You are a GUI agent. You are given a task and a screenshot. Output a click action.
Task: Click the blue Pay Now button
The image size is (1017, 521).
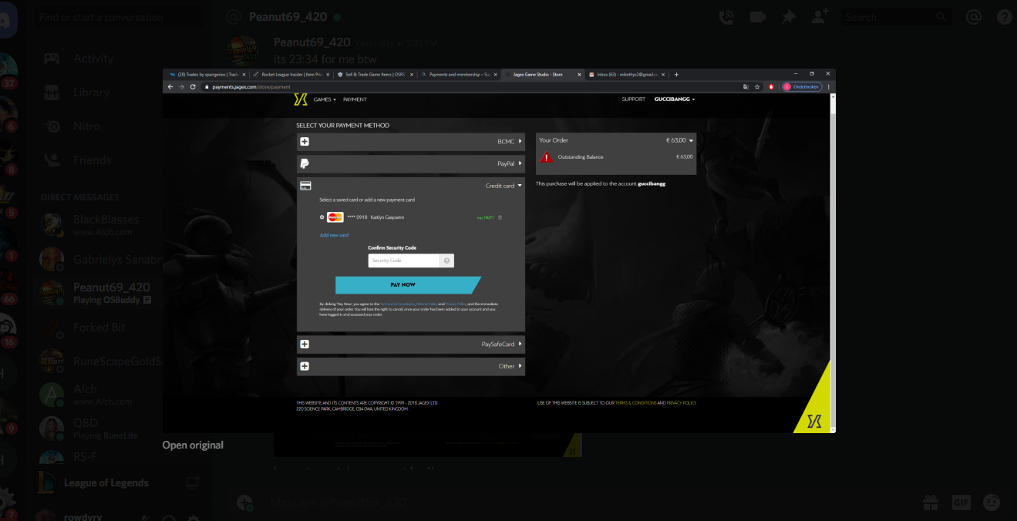pos(408,285)
